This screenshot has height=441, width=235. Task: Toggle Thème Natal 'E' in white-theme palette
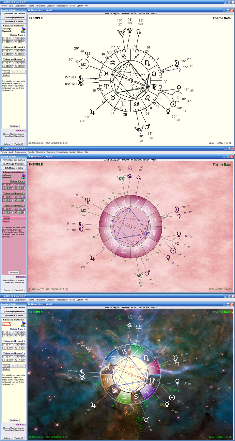[7, 41]
